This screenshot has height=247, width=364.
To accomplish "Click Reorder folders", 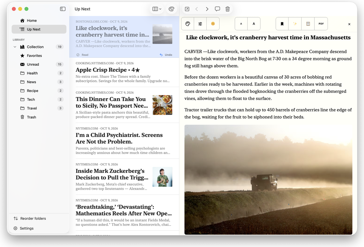I will click(30, 218).
